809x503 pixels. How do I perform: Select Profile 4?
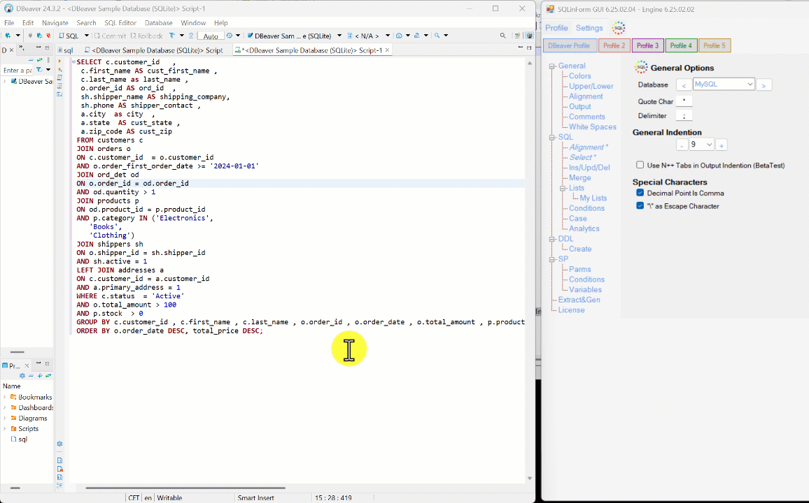coord(681,45)
